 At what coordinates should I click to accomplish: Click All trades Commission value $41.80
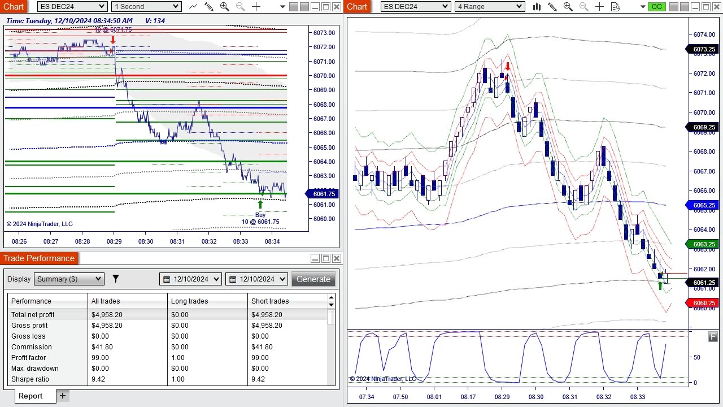click(x=103, y=347)
